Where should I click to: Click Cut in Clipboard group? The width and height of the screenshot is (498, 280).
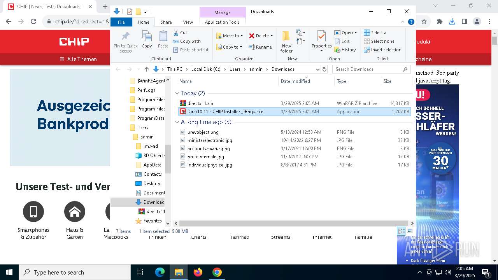coord(180,33)
